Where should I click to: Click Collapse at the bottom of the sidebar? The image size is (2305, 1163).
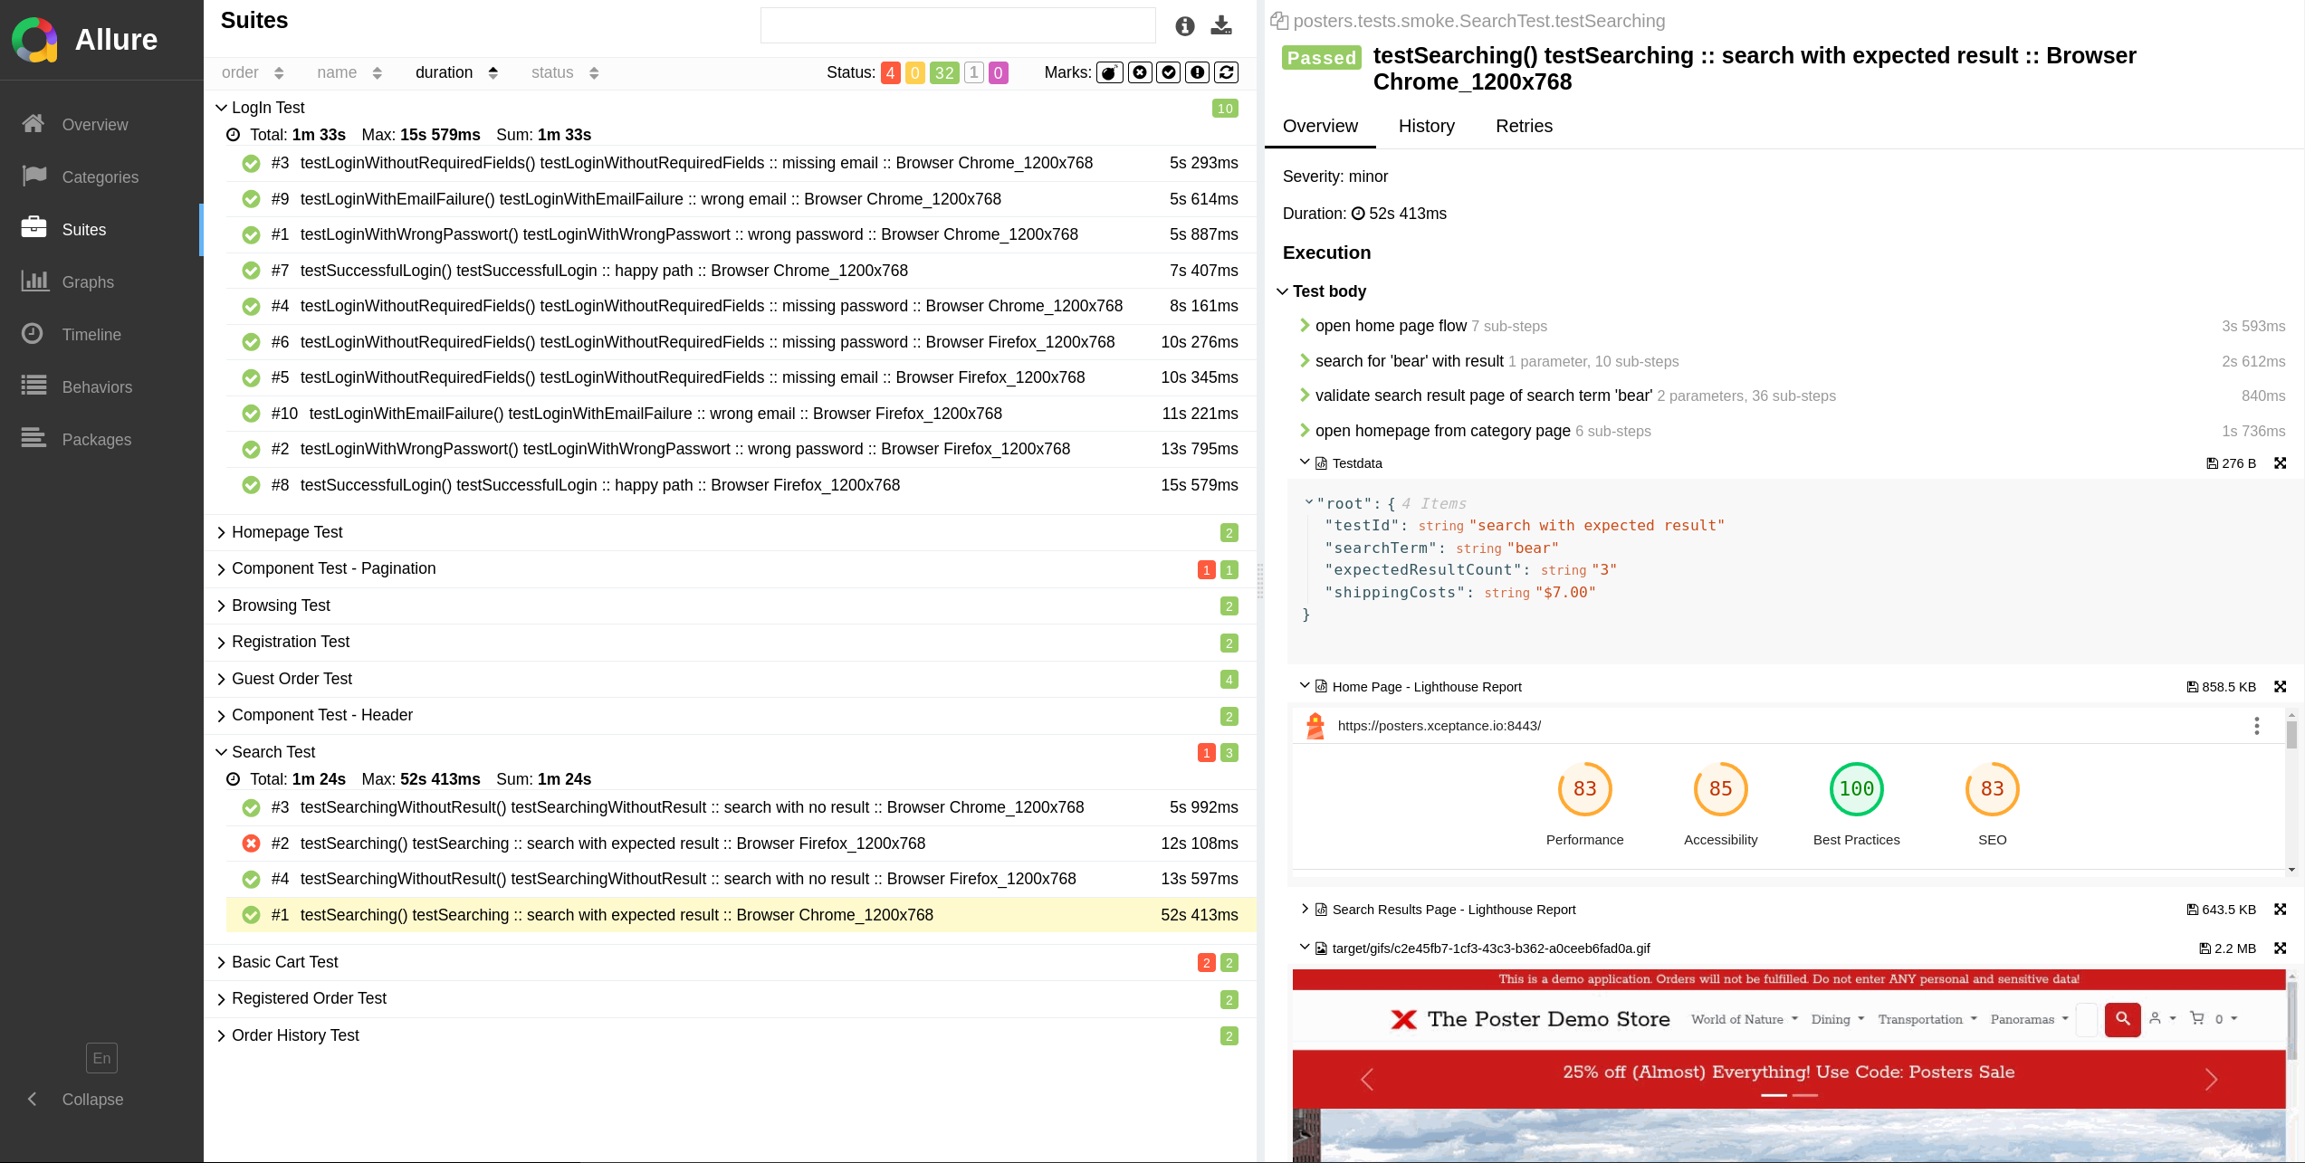click(91, 1099)
